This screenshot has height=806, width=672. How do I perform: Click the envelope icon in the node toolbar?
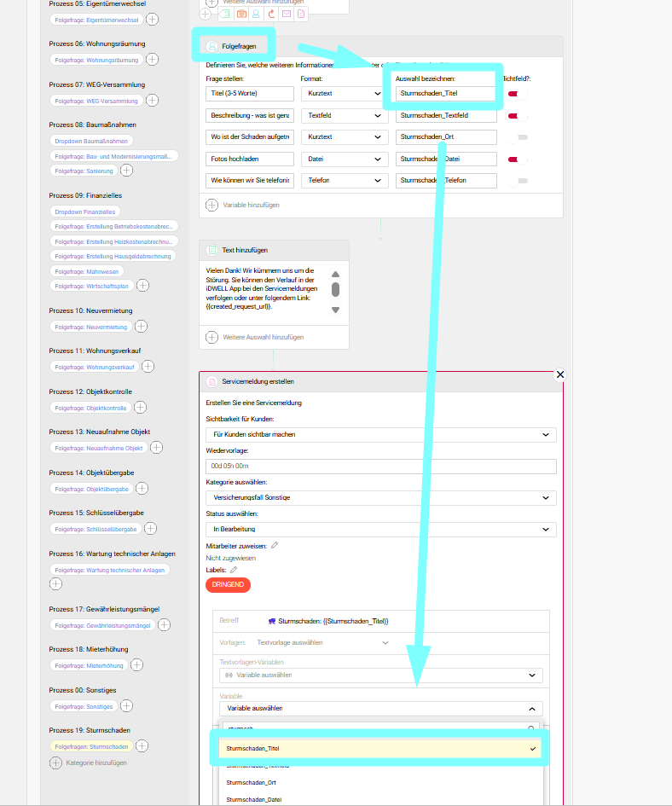(x=287, y=14)
